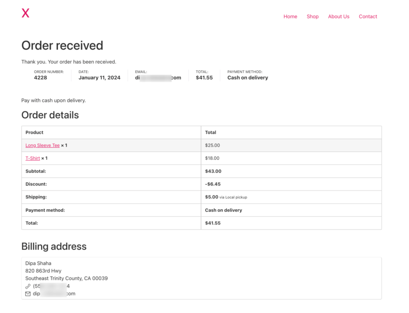The image size is (409, 313).
Task: Click the Discount amount -$6.45
Action: 212,184
